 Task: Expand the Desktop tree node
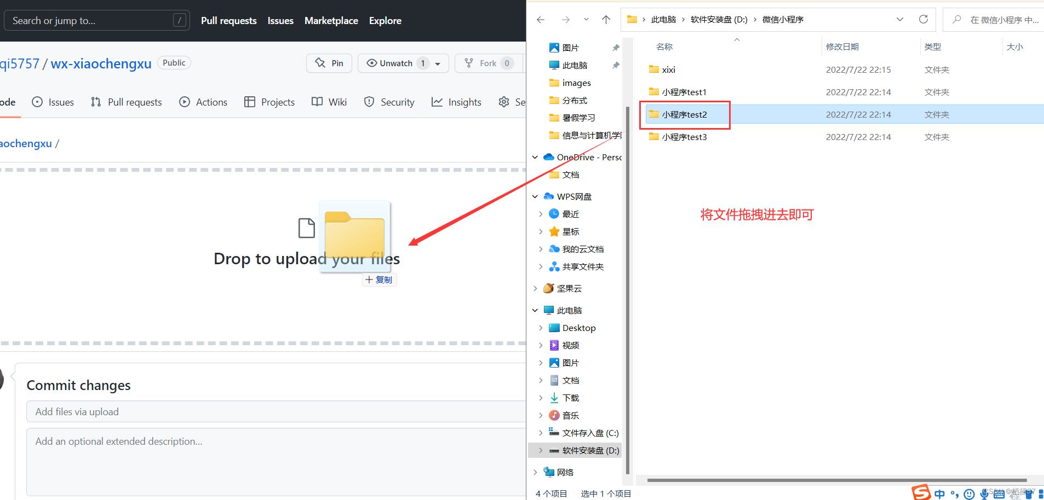point(541,328)
